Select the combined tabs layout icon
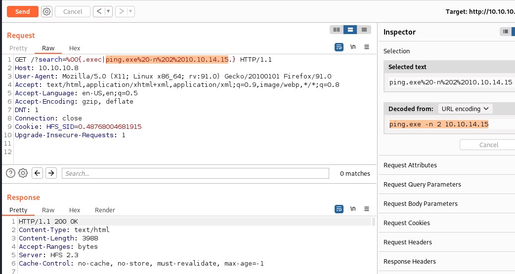 [364, 30]
